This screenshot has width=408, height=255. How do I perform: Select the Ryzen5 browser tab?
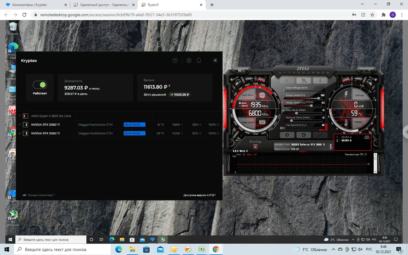(171, 5)
